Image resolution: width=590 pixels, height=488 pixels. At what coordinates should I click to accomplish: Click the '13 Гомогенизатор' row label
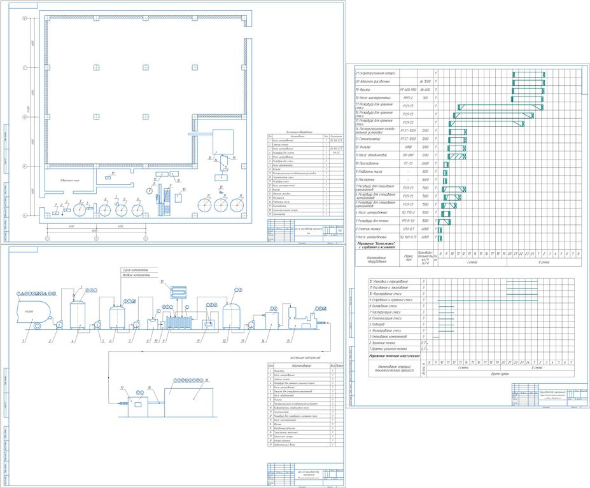point(368,139)
